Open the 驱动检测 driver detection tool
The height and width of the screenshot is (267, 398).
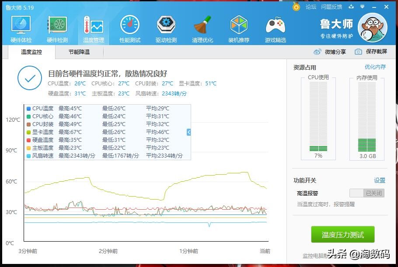(x=166, y=27)
